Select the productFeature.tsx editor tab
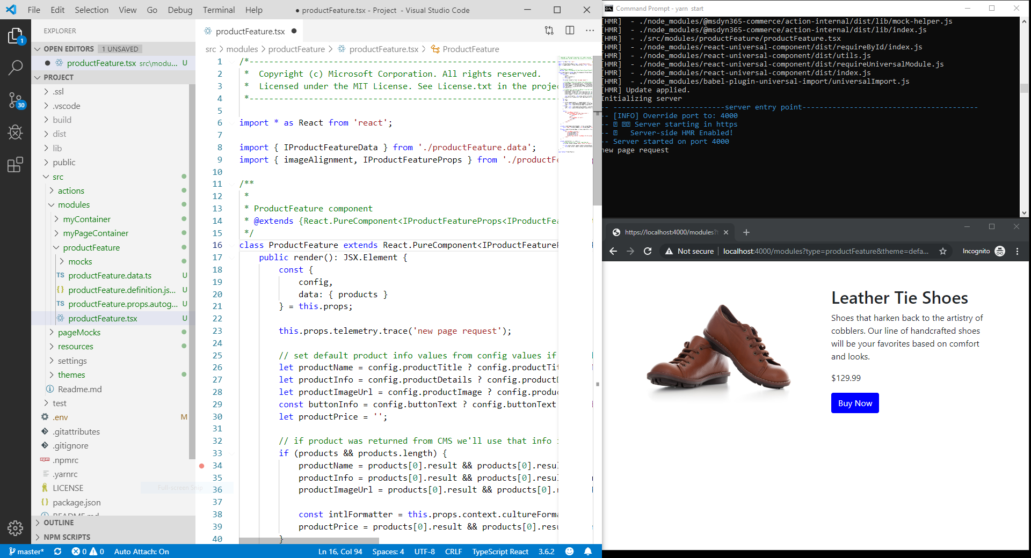 coord(250,31)
